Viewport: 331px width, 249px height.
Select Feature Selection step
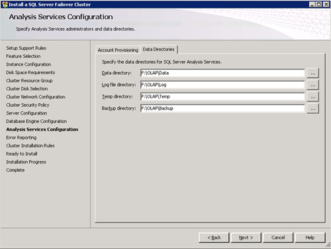click(x=23, y=56)
